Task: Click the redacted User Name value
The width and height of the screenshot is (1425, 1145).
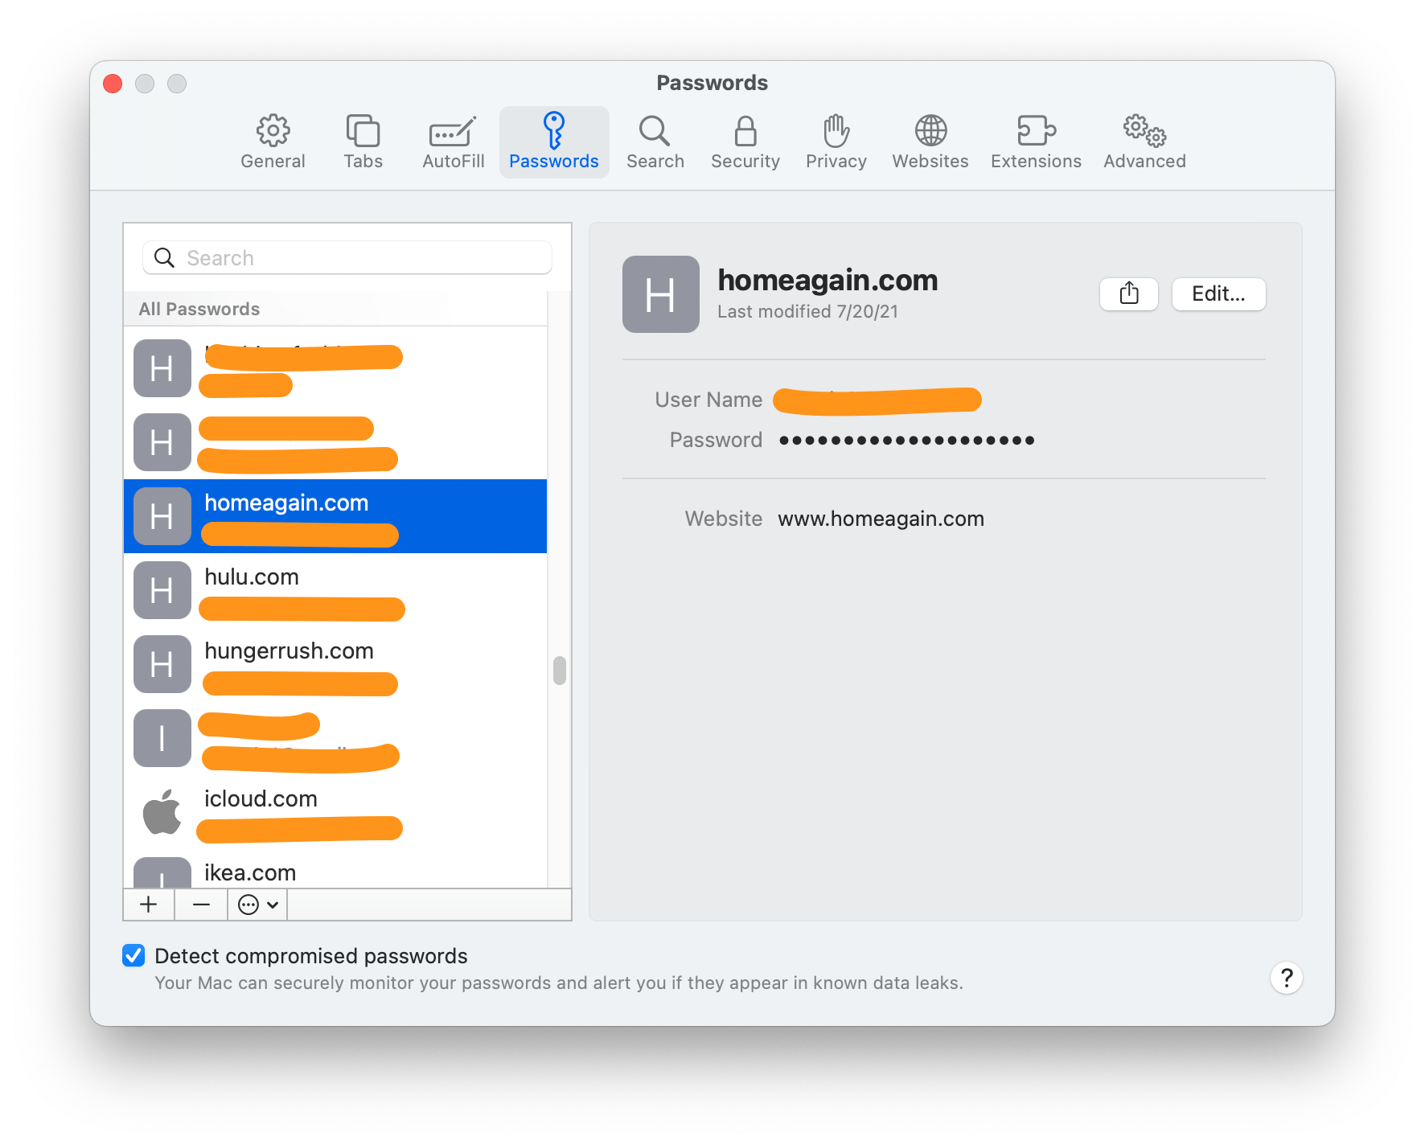Action: pos(877,400)
